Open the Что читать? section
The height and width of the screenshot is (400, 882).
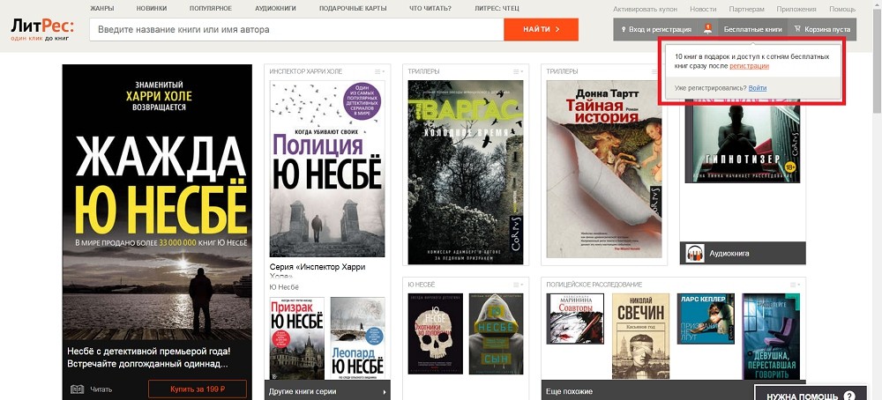(430, 9)
